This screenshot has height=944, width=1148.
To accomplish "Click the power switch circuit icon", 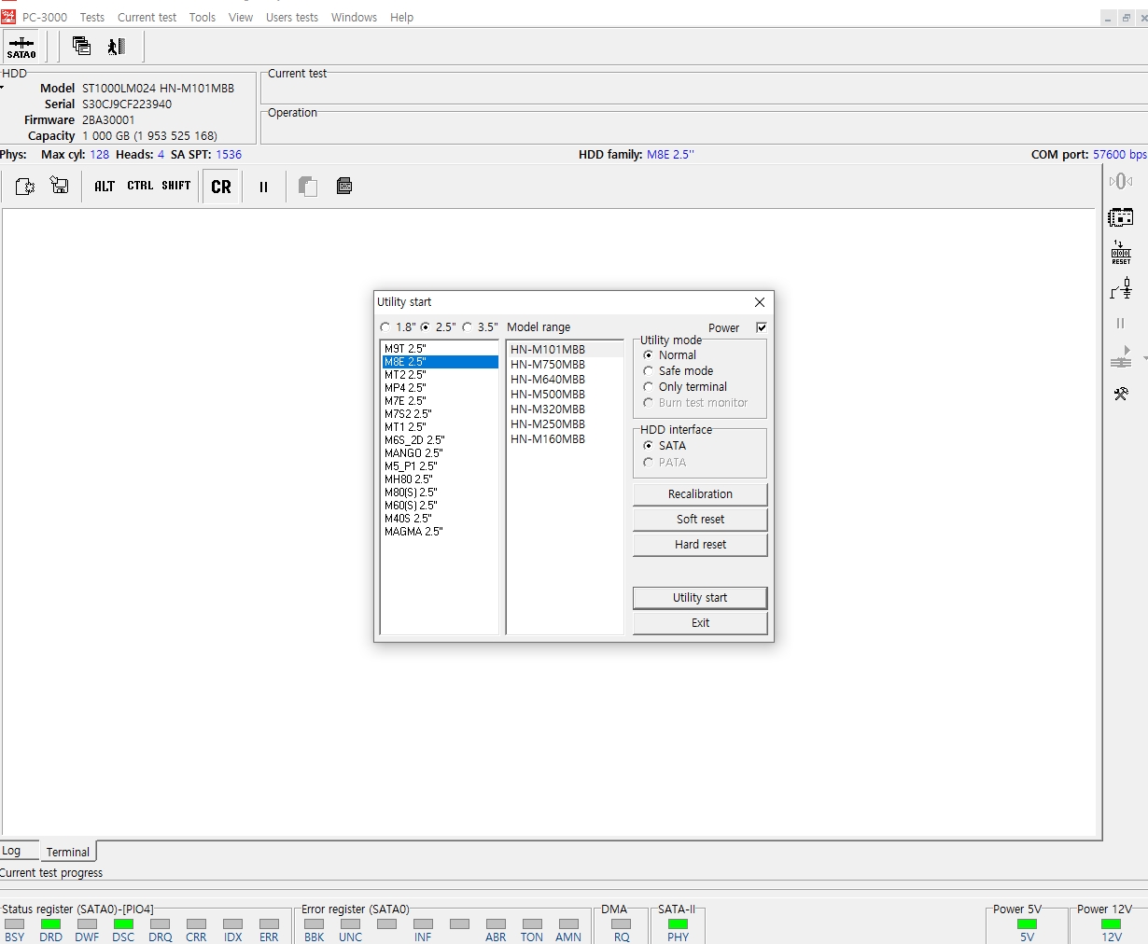I will (1121, 289).
